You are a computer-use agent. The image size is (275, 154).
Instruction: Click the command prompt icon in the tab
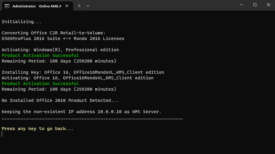point(7,6)
